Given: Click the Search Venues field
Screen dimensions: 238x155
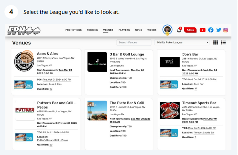Looking at the screenshot, I should coord(134,43).
